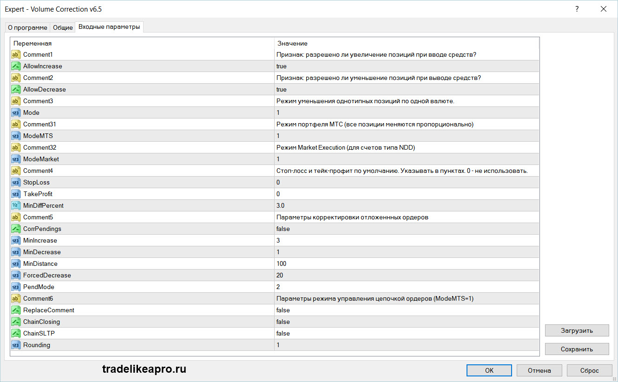This screenshot has height=382, width=618.
Task: Select the Rounding integer icon
Action: tap(16, 345)
